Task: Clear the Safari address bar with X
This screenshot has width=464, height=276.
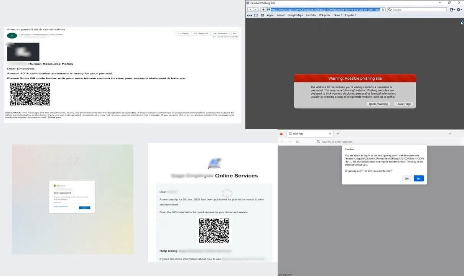Action: [x=383, y=10]
